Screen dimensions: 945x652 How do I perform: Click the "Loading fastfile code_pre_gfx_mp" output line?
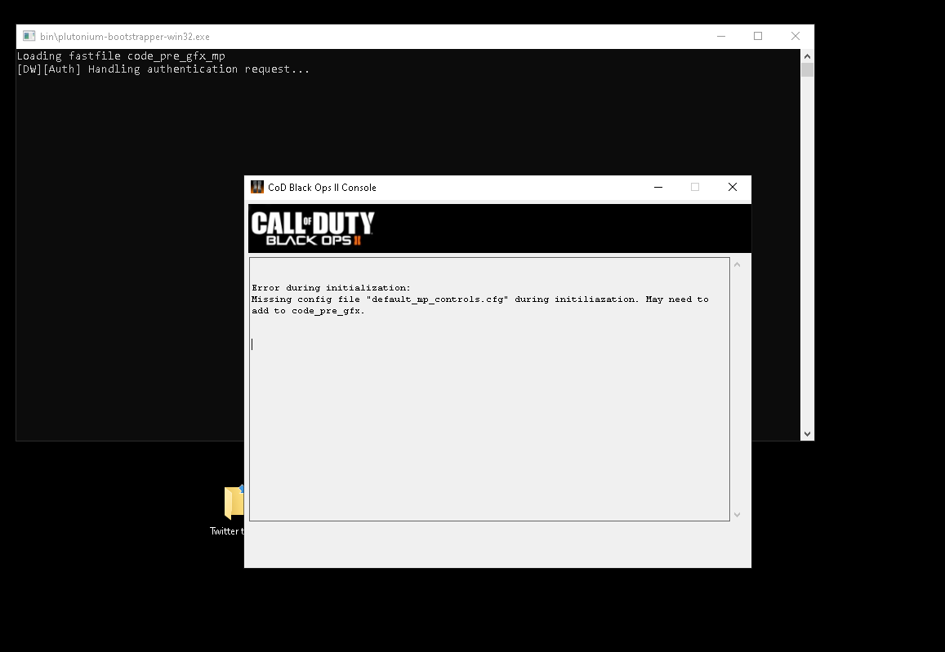click(121, 56)
